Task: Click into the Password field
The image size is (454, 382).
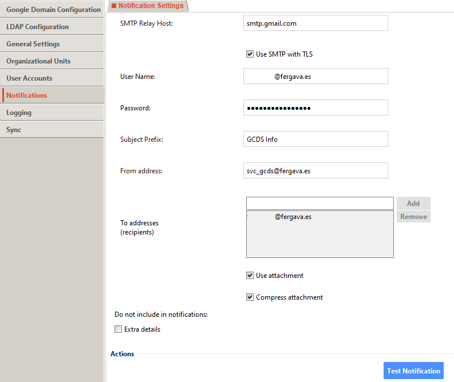Action: point(315,108)
